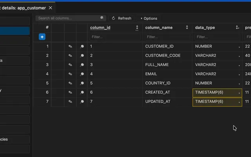This screenshot has height=157, width=251.
Task: Open the Options dropdown
Action: coord(149,18)
